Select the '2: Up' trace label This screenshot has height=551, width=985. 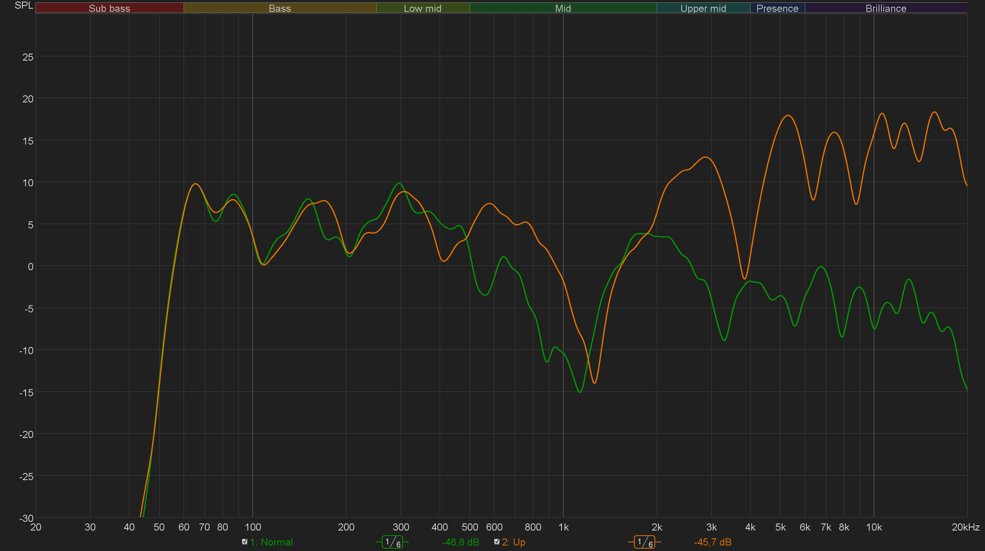click(x=514, y=542)
